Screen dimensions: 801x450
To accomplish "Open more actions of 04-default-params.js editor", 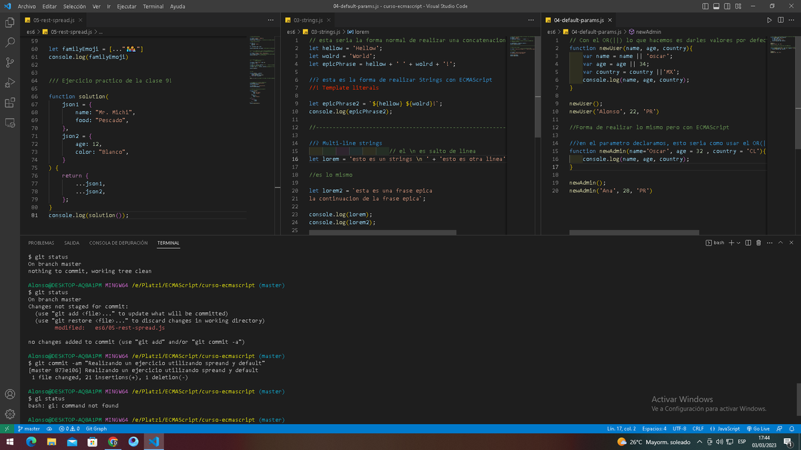I will point(791,21).
